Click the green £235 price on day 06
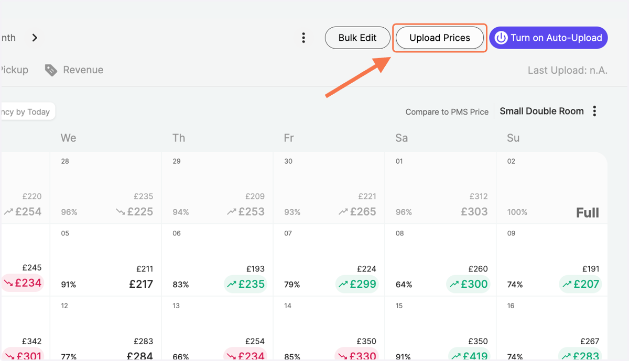The height and width of the screenshot is (361, 629). pos(245,284)
